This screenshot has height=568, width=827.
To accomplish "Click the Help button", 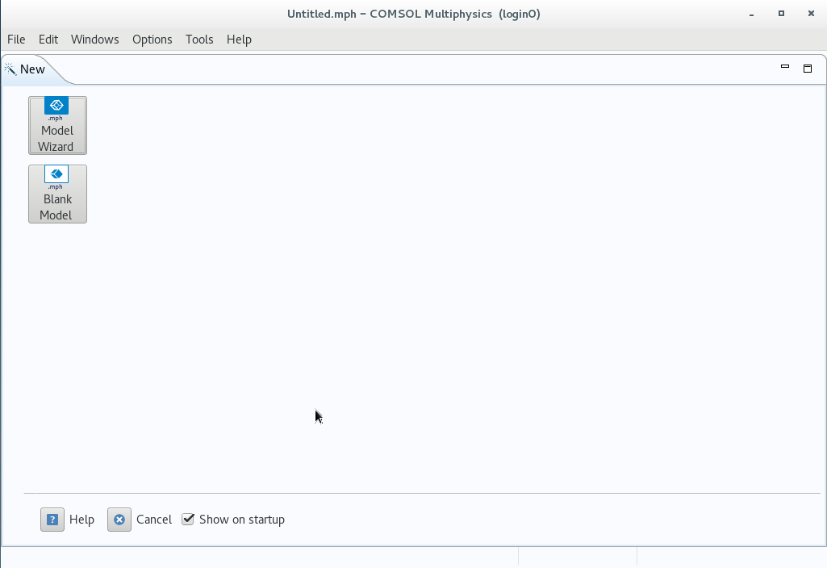I will tap(81, 520).
